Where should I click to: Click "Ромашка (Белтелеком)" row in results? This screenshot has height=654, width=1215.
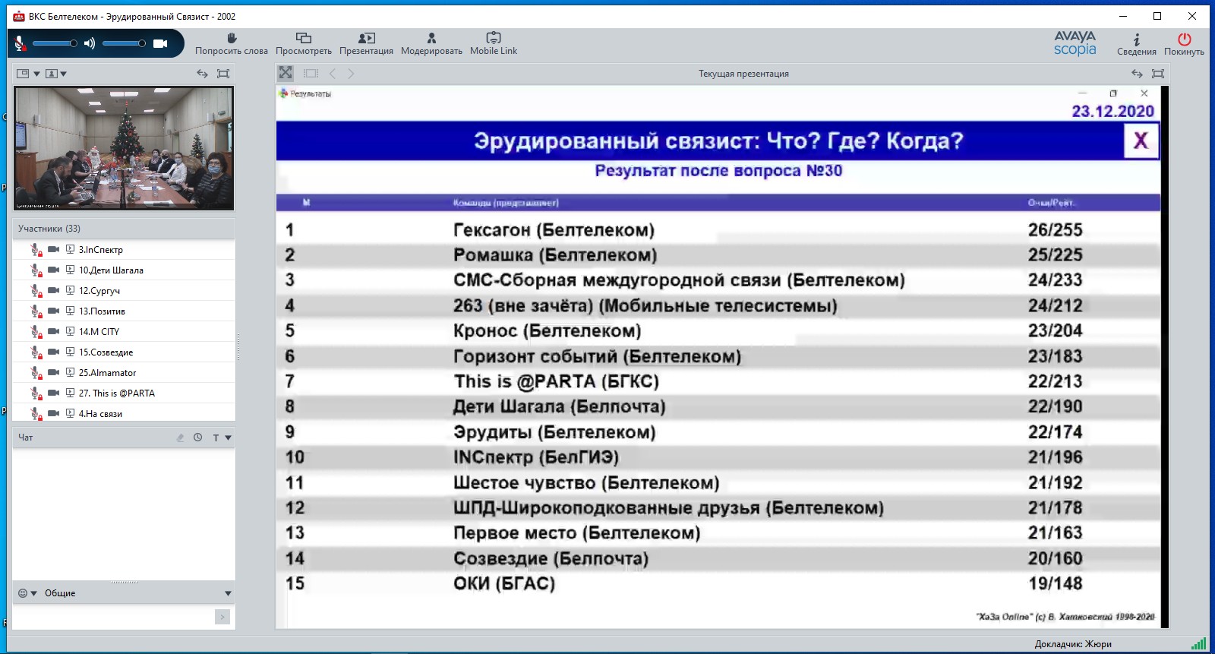pyautogui.click(x=555, y=255)
